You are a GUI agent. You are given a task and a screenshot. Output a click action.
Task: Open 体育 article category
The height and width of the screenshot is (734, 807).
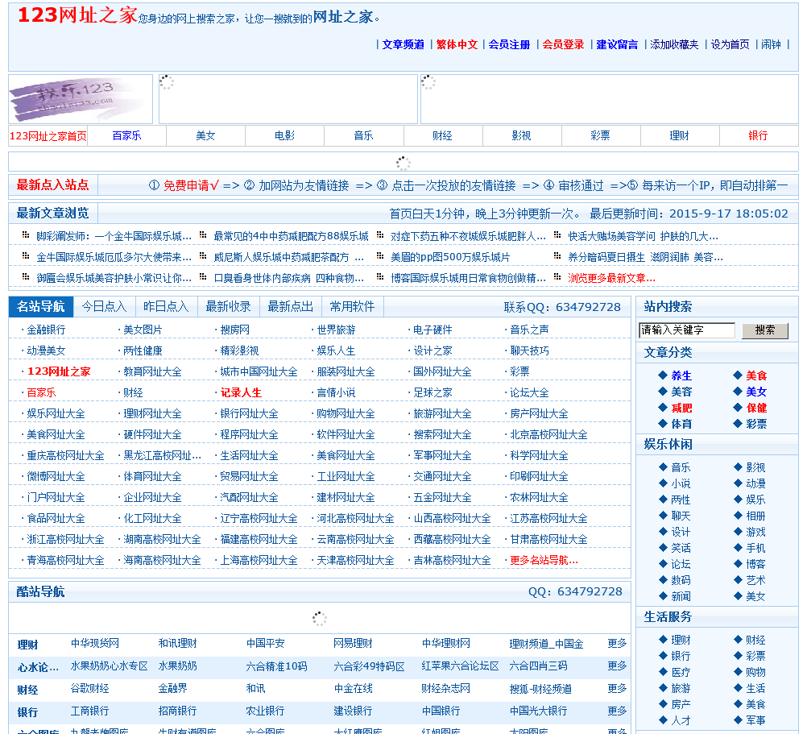point(681,424)
